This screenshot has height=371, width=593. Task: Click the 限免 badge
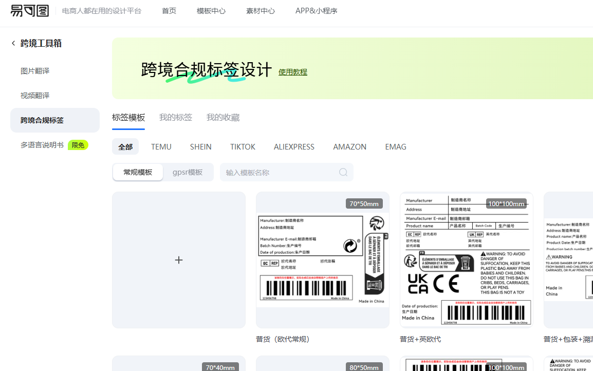click(x=78, y=145)
